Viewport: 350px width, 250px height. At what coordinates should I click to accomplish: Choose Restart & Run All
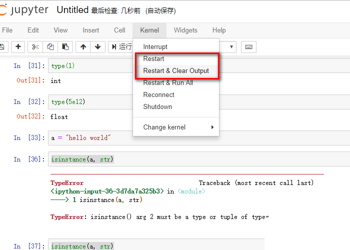(176, 83)
